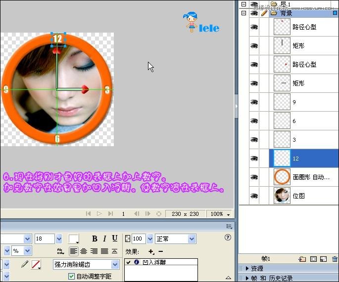Viewport: 339px width, 282px height.
Task: Create a new layer folder icon
Action: pyautogui.click(x=302, y=259)
